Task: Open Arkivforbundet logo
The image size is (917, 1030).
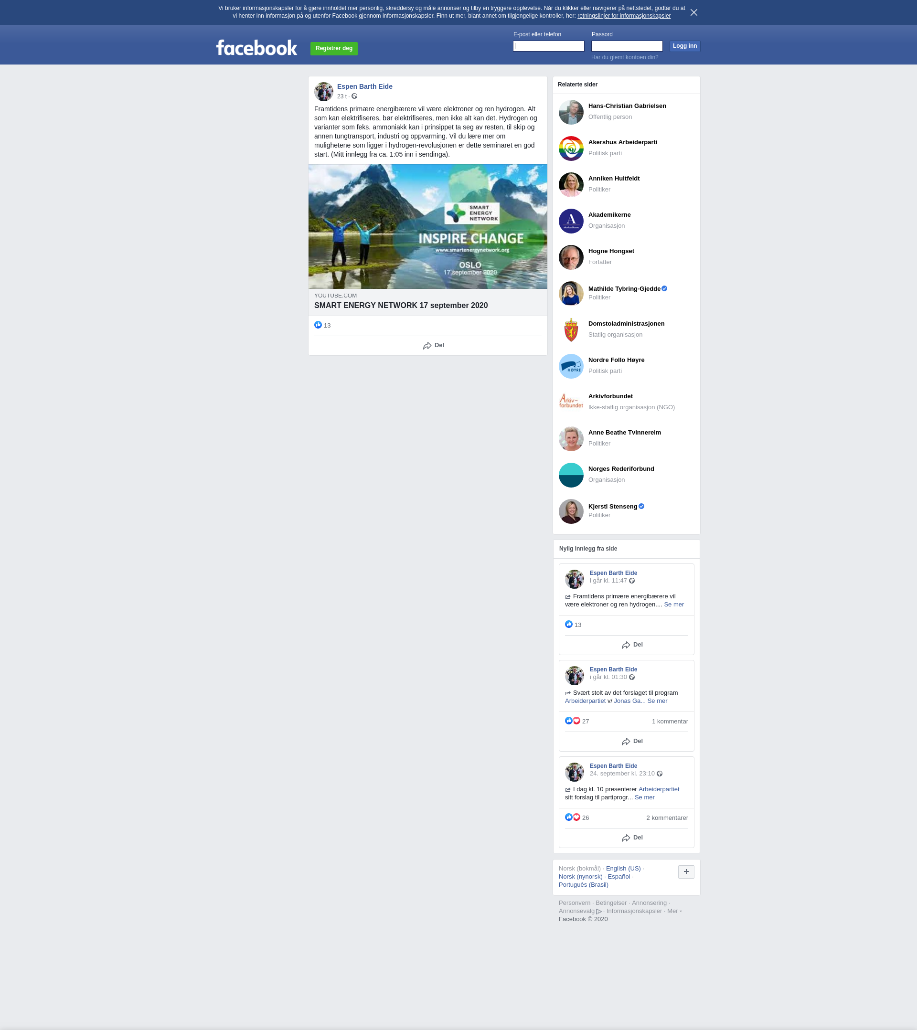Action: 571,402
